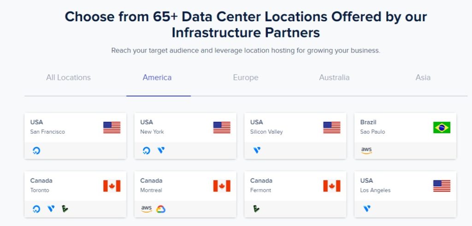Click Vultr icon in Toronto card

pyautogui.click(x=51, y=208)
